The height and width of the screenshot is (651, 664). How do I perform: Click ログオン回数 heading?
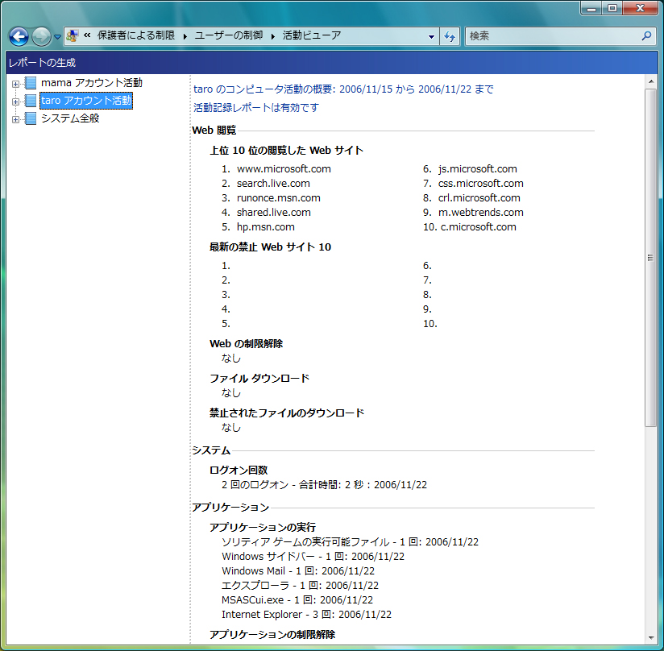pos(239,471)
